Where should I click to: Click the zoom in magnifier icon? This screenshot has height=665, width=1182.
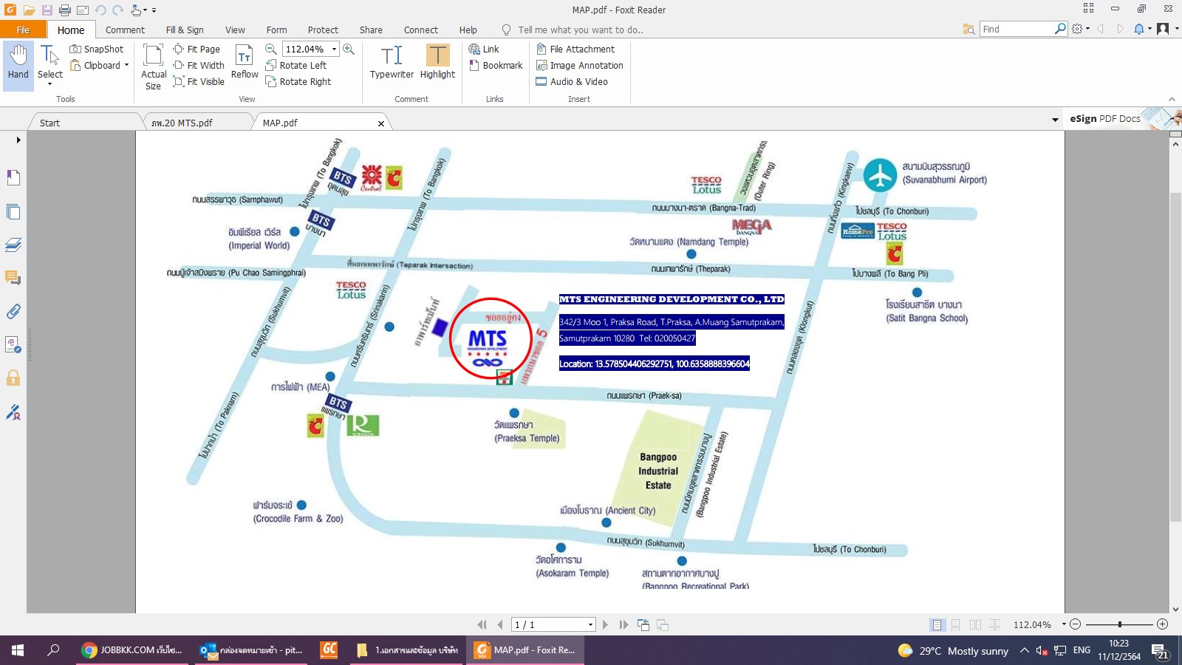(x=349, y=49)
